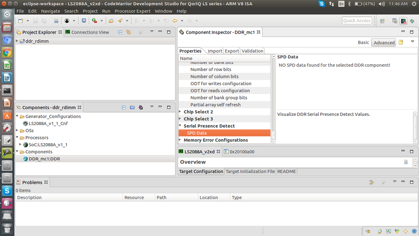This screenshot has width=419, height=236.
Task: Select the Number of row bits property
Action: [224, 69]
